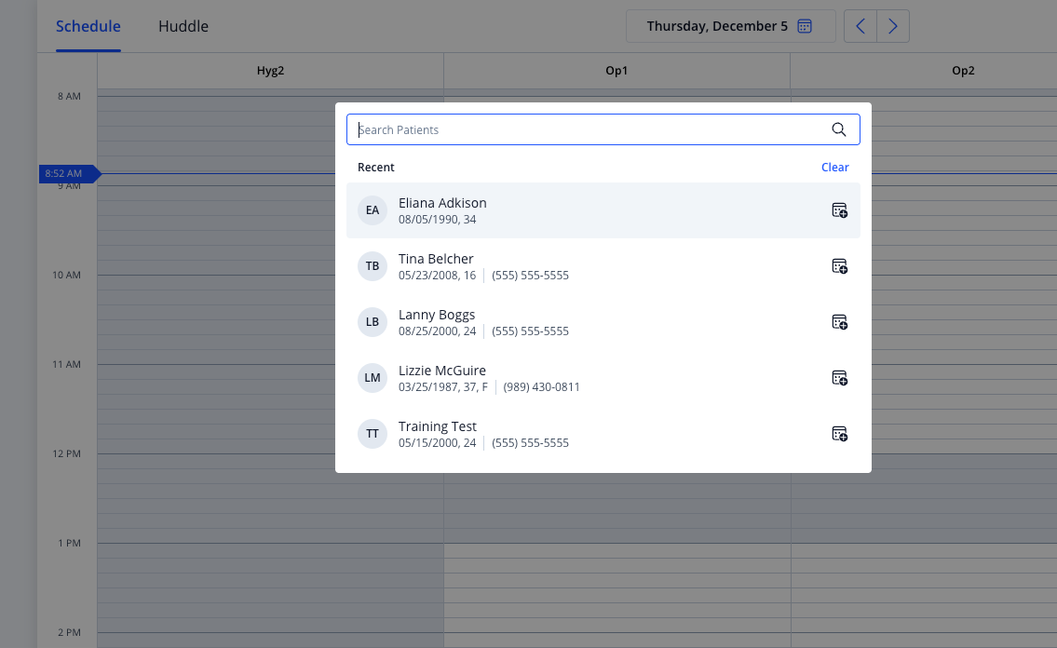Viewport: 1057px width, 648px height.
Task: Click the LB avatar
Action: click(x=373, y=322)
